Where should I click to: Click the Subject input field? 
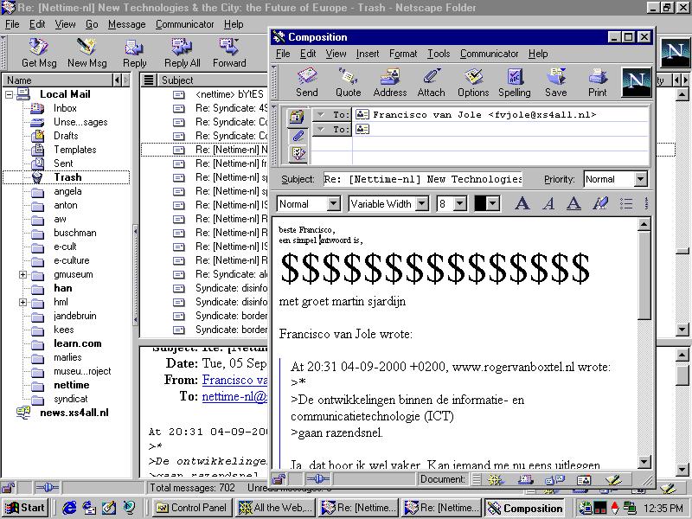click(x=423, y=179)
